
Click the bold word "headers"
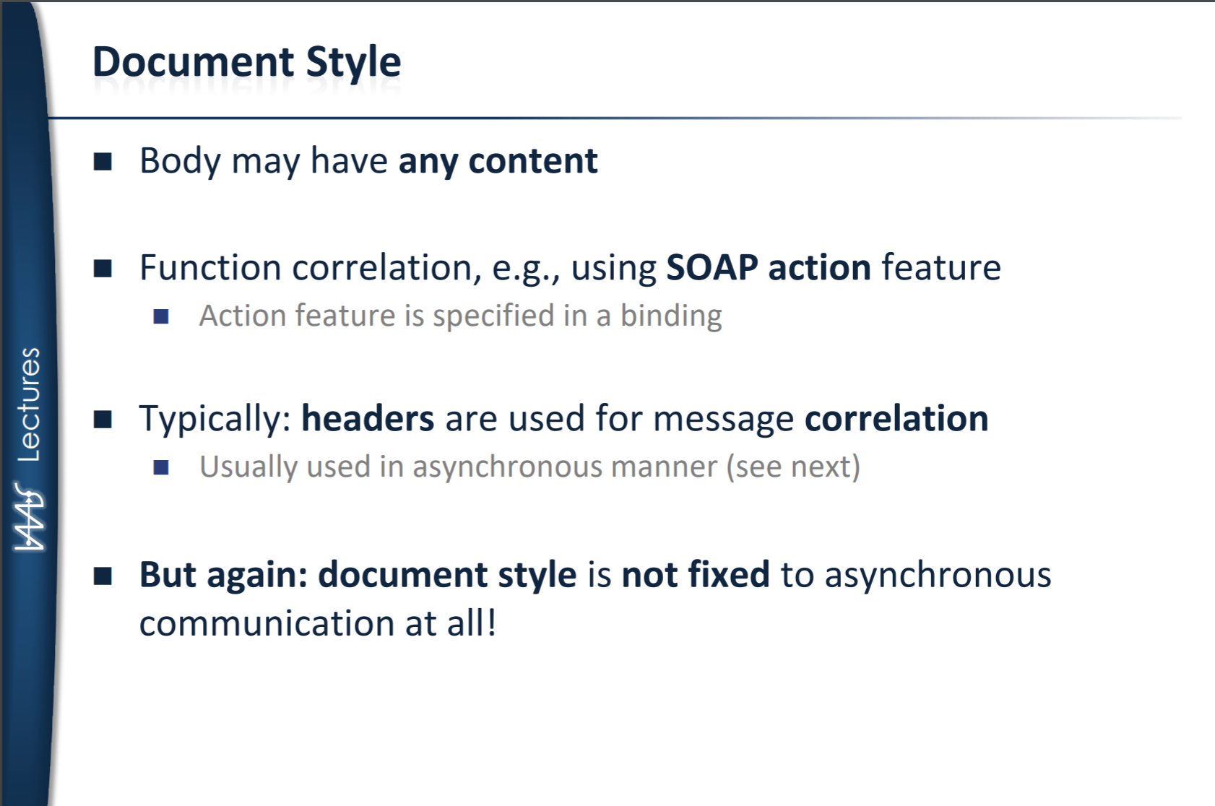[x=368, y=419]
